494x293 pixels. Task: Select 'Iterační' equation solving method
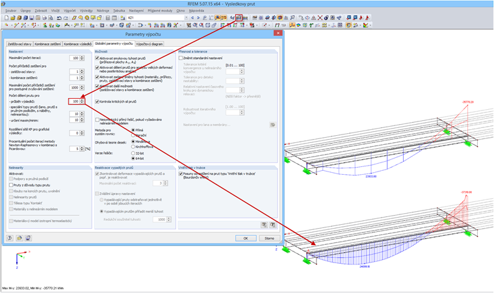click(133, 135)
